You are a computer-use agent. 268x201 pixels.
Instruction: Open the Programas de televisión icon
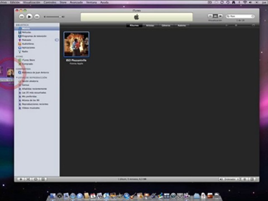point(20,36)
